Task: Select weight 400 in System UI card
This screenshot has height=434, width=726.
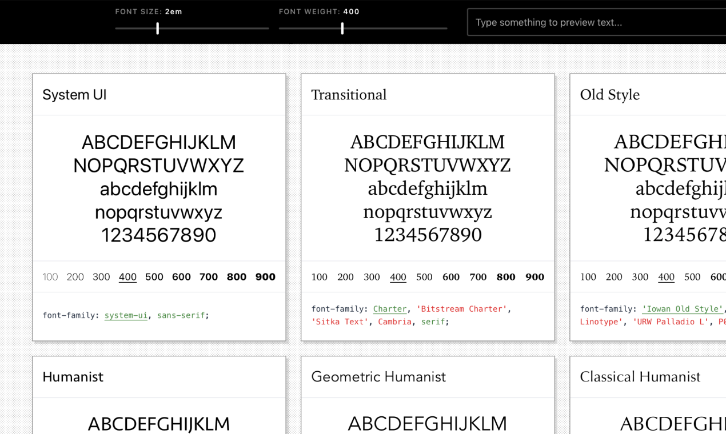Action: [127, 277]
